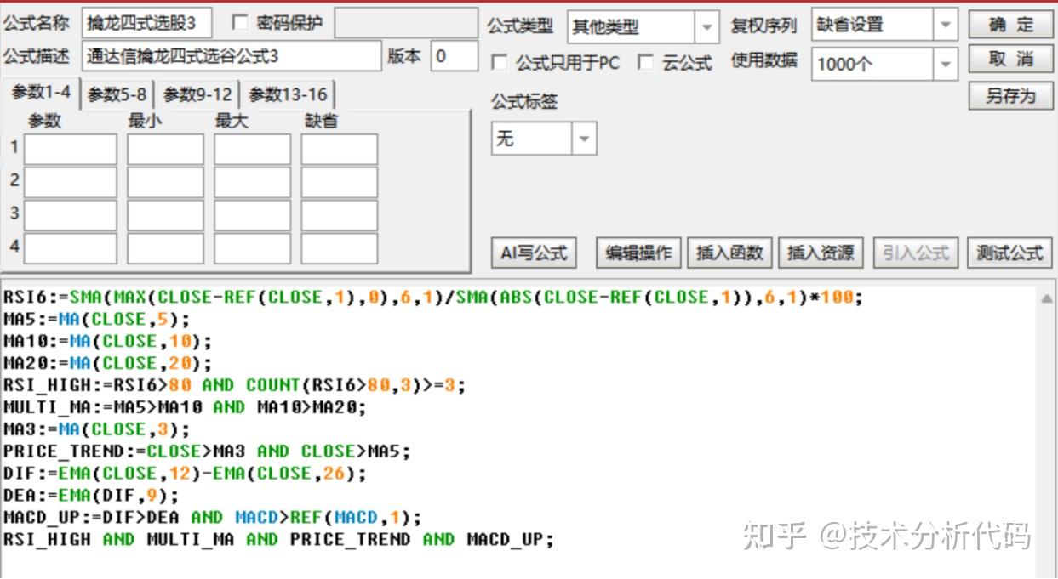Click row 4 缺省 field
1058x579 pixels.
pos(339,249)
